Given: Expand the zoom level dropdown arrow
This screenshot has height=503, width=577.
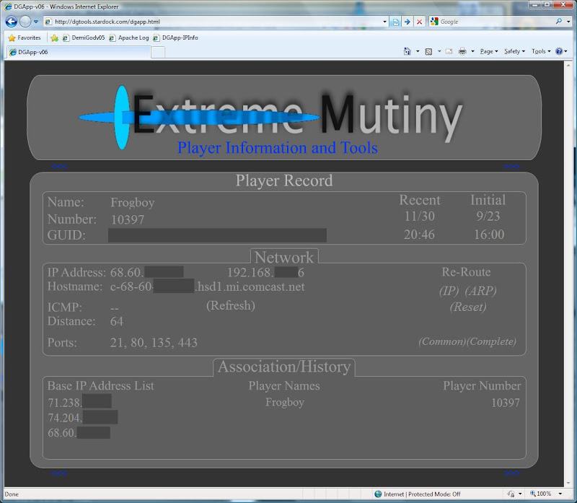Looking at the screenshot, I should [x=560, y=494].
